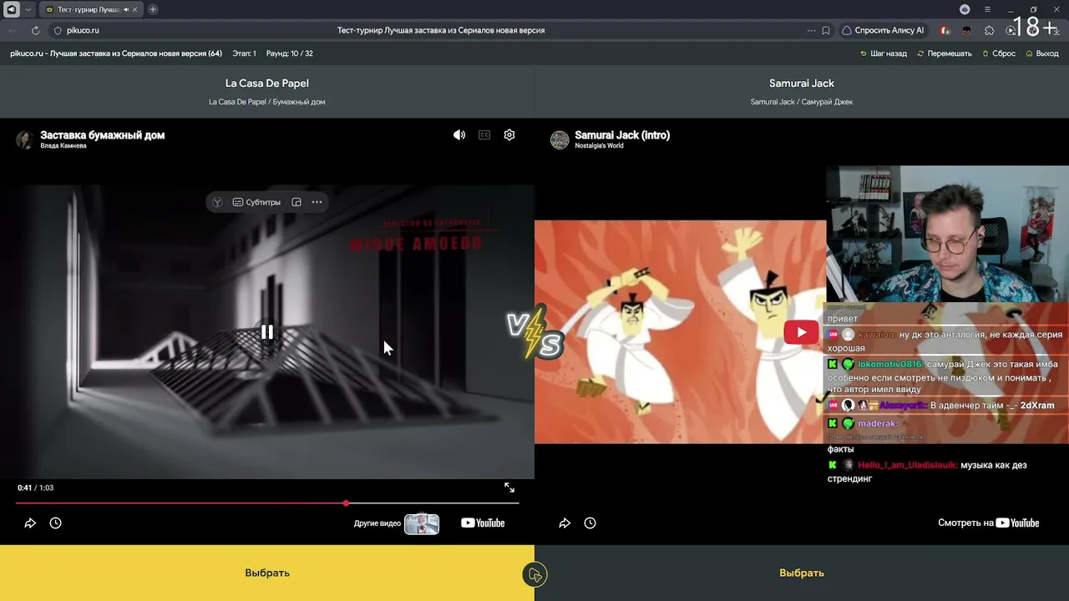Add left video to Watch Later
This screenshot has width=1069, height=601.
[x=55, y=523]
